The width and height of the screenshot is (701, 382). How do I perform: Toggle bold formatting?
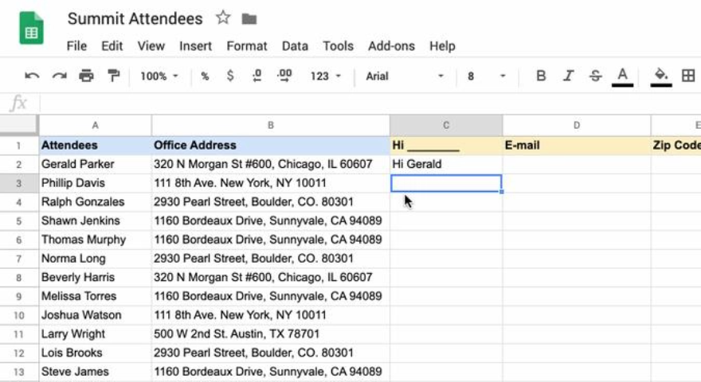(x=541, y=76)
